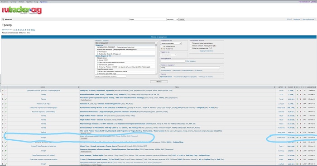
Task: Open 'Группы' in top navigation
Action: click(29, 2)
